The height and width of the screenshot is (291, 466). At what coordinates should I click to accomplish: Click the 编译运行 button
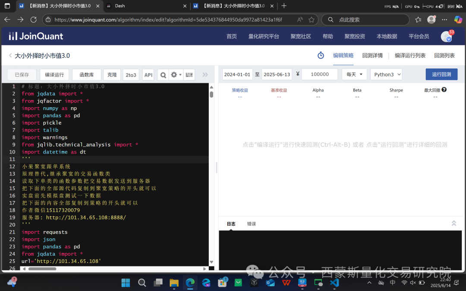tap(54, 75)
